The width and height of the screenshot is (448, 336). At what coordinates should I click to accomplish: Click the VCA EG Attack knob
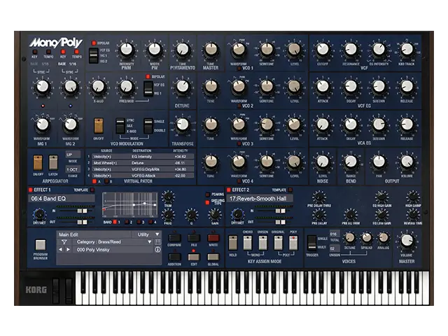(323, 125)
